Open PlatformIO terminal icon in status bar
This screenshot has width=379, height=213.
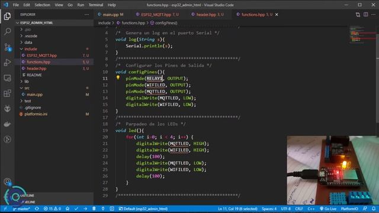pos(112,209)
